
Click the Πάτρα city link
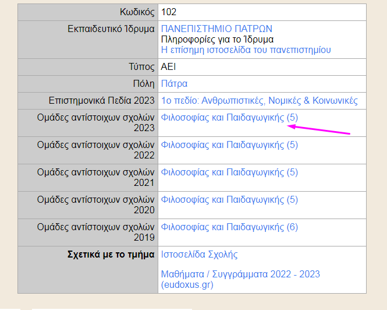(174, 84)
